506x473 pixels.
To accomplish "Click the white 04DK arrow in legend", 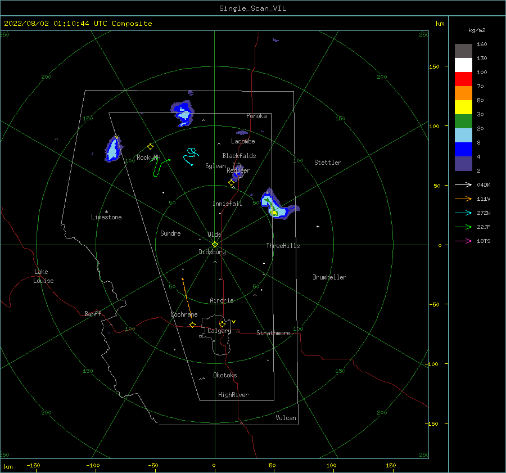I will (x=463, y=184).
